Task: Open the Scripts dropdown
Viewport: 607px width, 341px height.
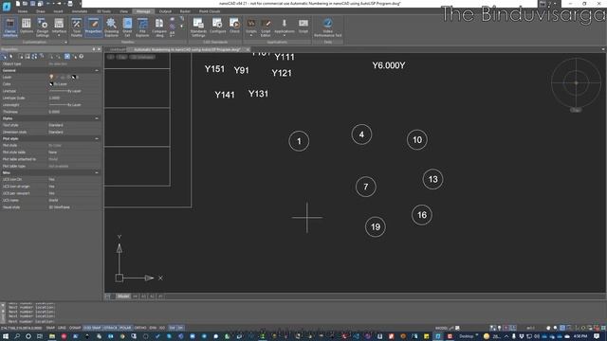Action: click(x=250, y=27)
